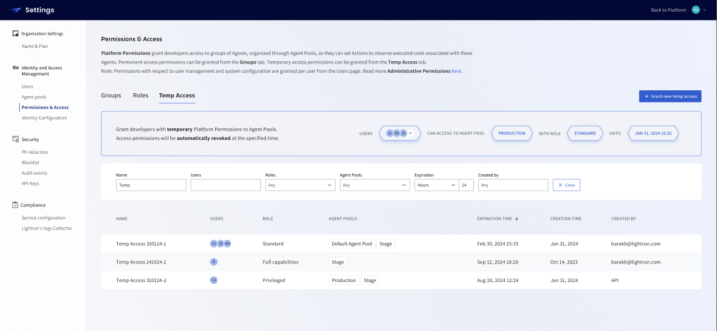Screen dimensions: 717x331
Task: Open the Expiration Hours unit dropdown
Action: [436, 185]
